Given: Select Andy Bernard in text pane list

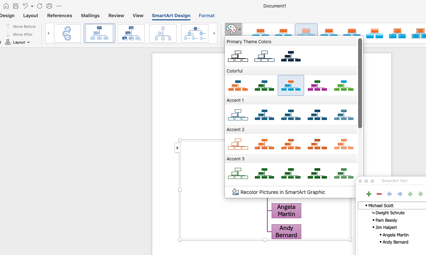Looking at the screenshot, I should click(395, 242).
